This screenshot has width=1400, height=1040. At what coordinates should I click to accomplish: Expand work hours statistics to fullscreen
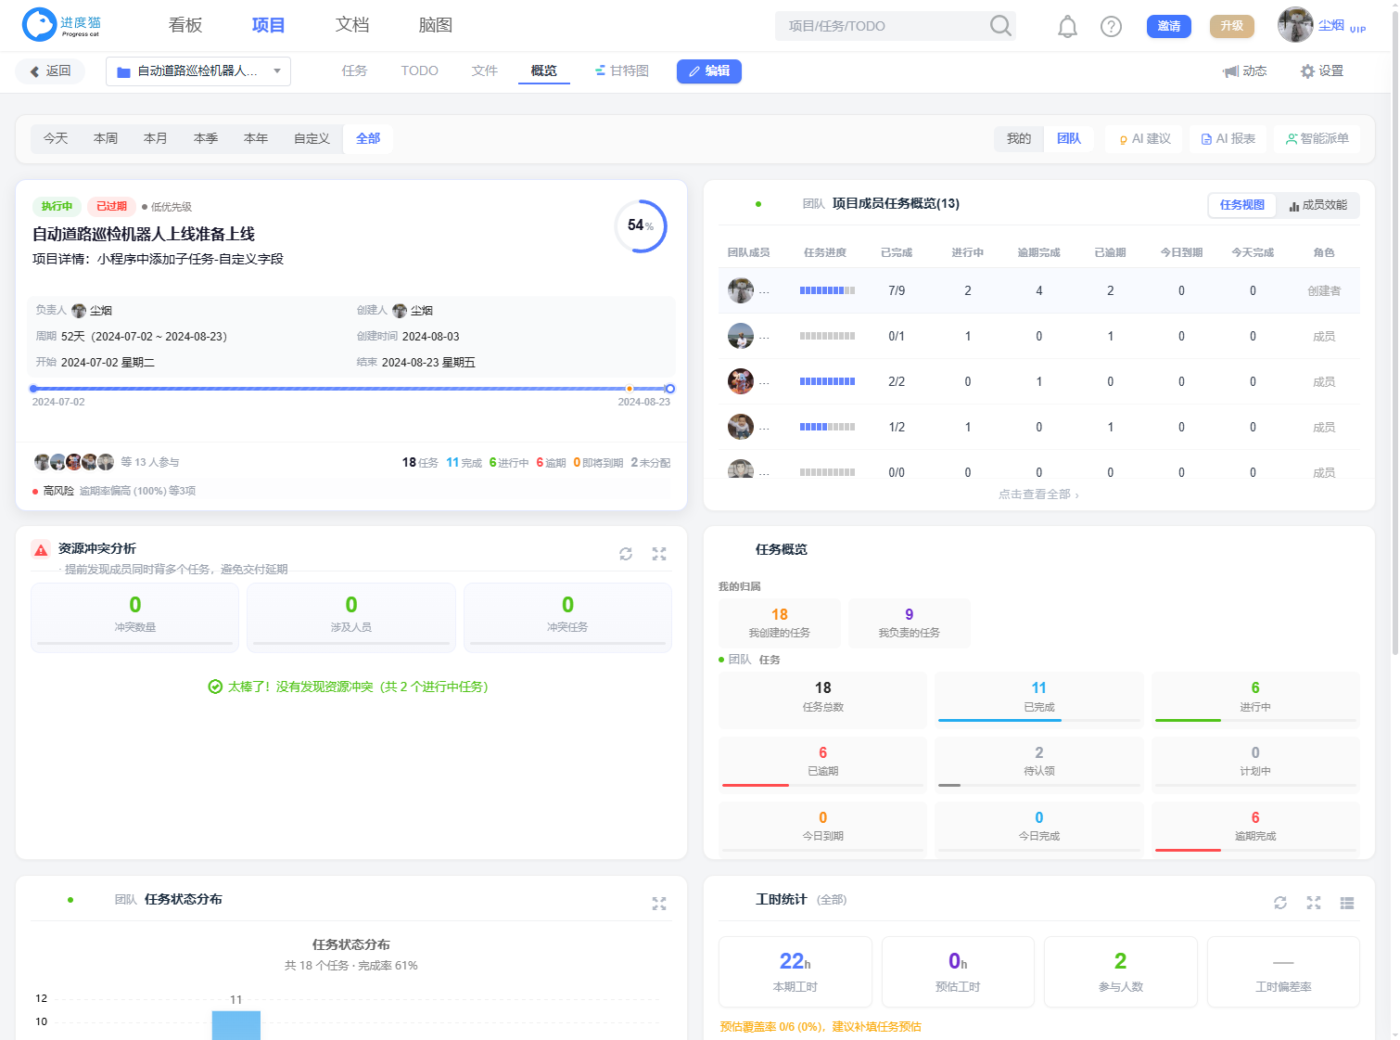pos(1314,903)
